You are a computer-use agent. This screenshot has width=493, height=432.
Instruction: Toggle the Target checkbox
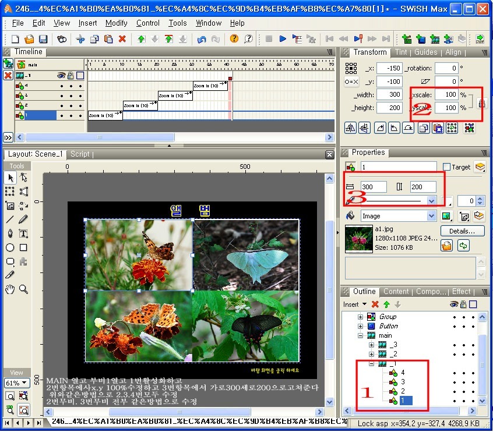446,167
